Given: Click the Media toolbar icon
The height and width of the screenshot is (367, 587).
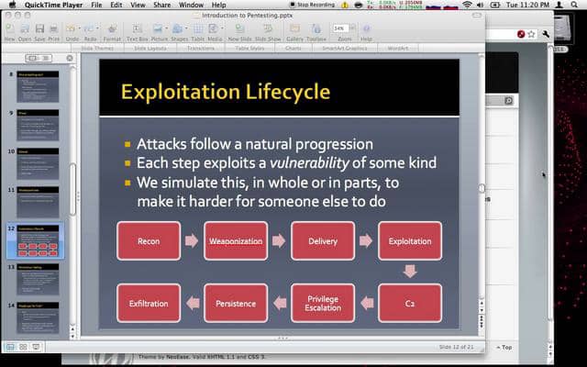Looking at the screenshot, I should coord(214,28).
